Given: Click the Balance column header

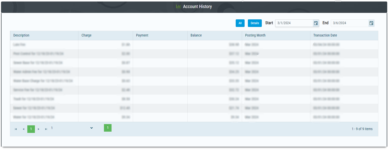Looking at the screenshot, I should tap(196, 35).
